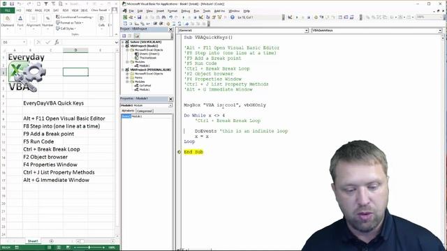
Task: Select Module1 under VBAProject (Book1)
Action: pyautogui.click(x=142, y=66)
